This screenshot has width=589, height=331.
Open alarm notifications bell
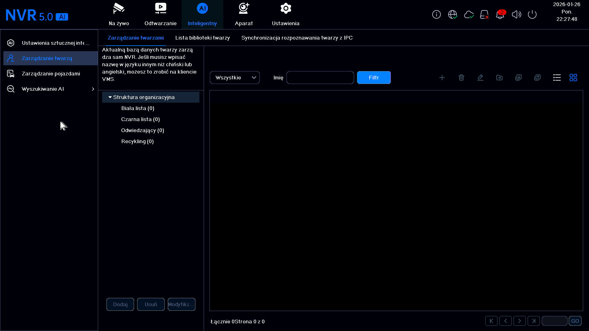pyautogui.click(x=500, y=14)
